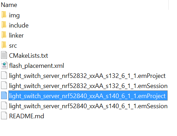The height and width of the screenshot is (136, 177).
Task: Click the linker folder icon
Action: tap(4, 35)
